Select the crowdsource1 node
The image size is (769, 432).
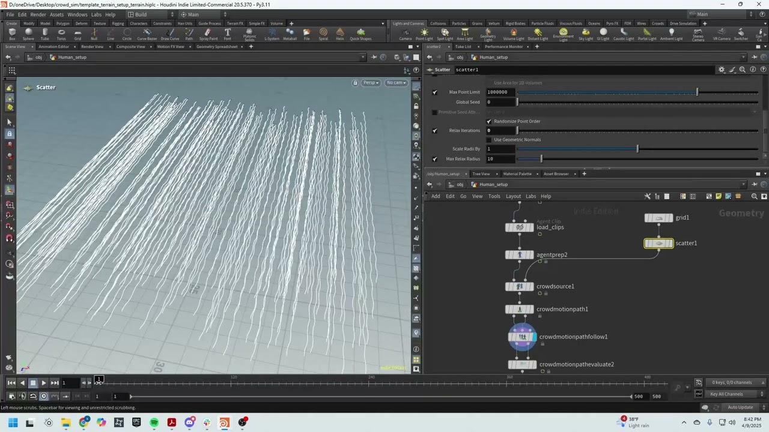point(520,287)
